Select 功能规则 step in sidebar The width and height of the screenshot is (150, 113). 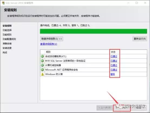point(7,35)
